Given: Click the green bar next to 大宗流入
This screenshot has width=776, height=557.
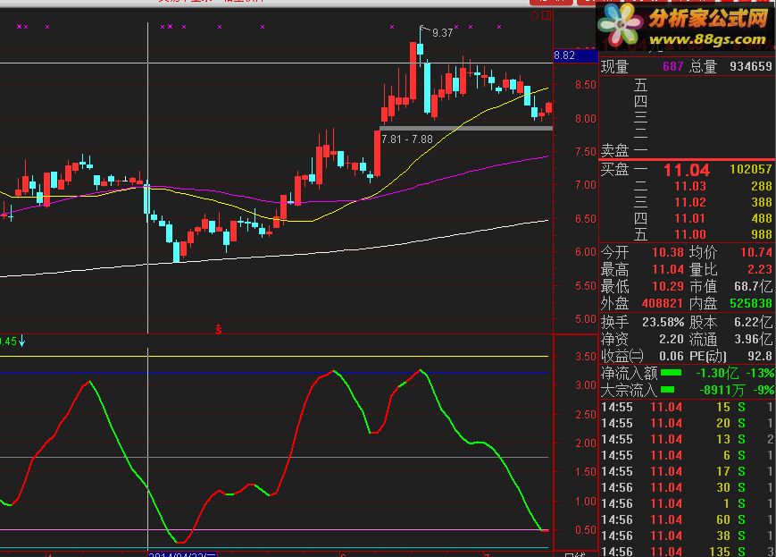Looking at the screenshot, I should (x=668, y=390).
